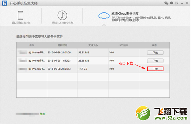Select the iCloud cloud icon
The width and height of the screenshot is (191, 124).
pos(104,16)
